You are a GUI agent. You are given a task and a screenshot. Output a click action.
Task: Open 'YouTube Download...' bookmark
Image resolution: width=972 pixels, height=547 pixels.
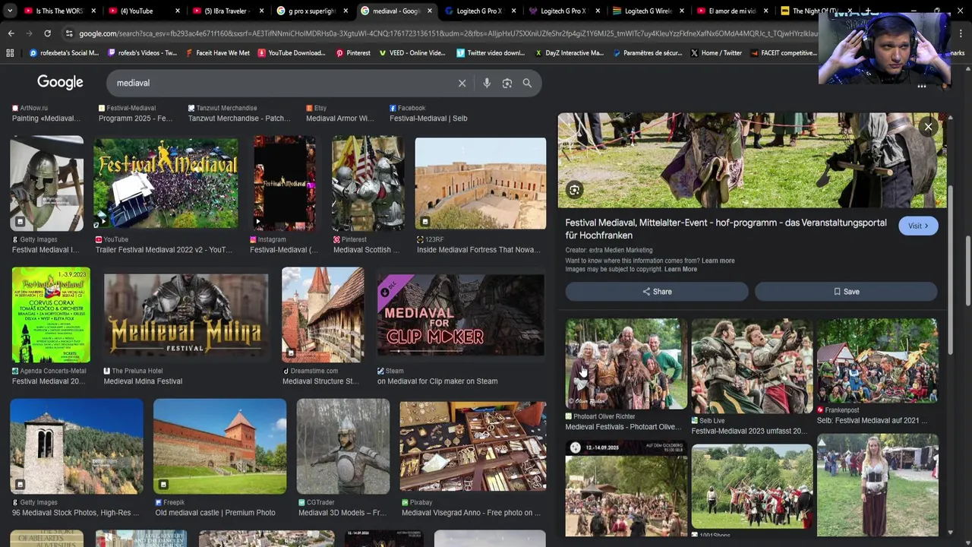pyautogui.click(x=292, y=53)
